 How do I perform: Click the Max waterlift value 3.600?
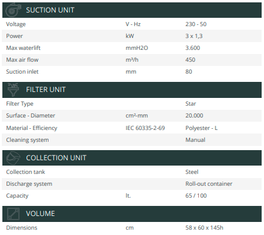pos(192,48)
